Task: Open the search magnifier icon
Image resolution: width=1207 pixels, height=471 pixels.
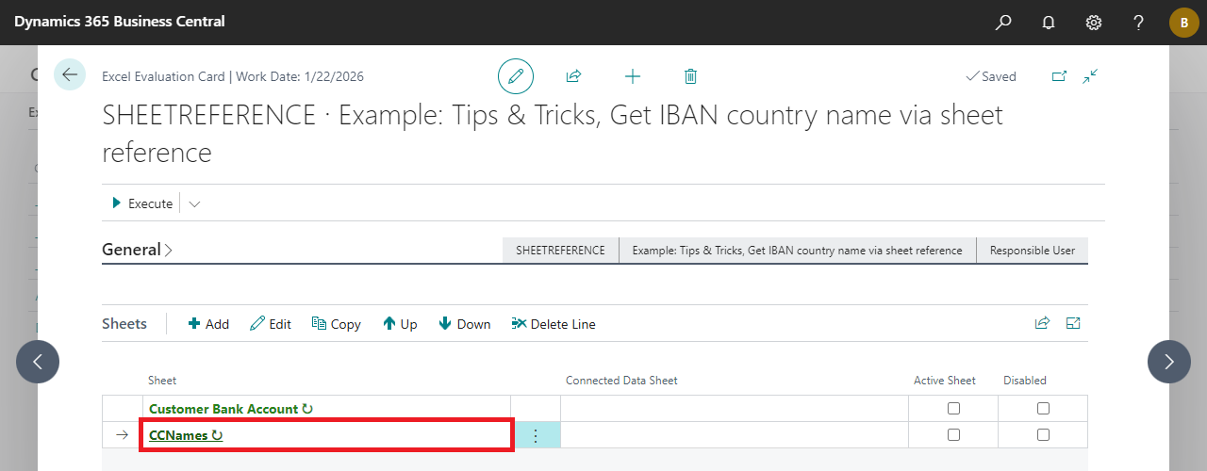Action: pos(1003,22)
